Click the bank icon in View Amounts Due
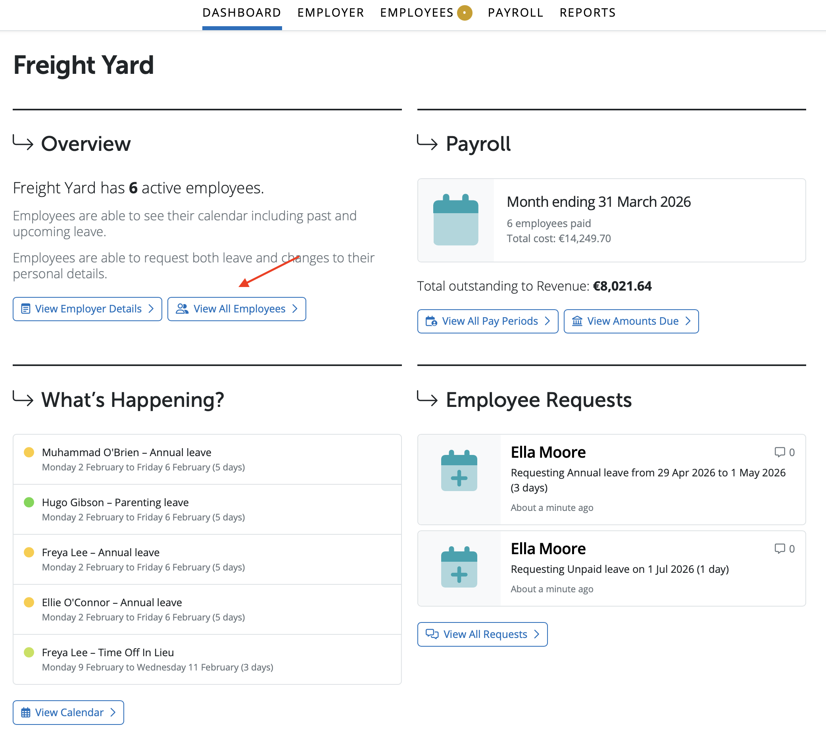 [577, 321]
